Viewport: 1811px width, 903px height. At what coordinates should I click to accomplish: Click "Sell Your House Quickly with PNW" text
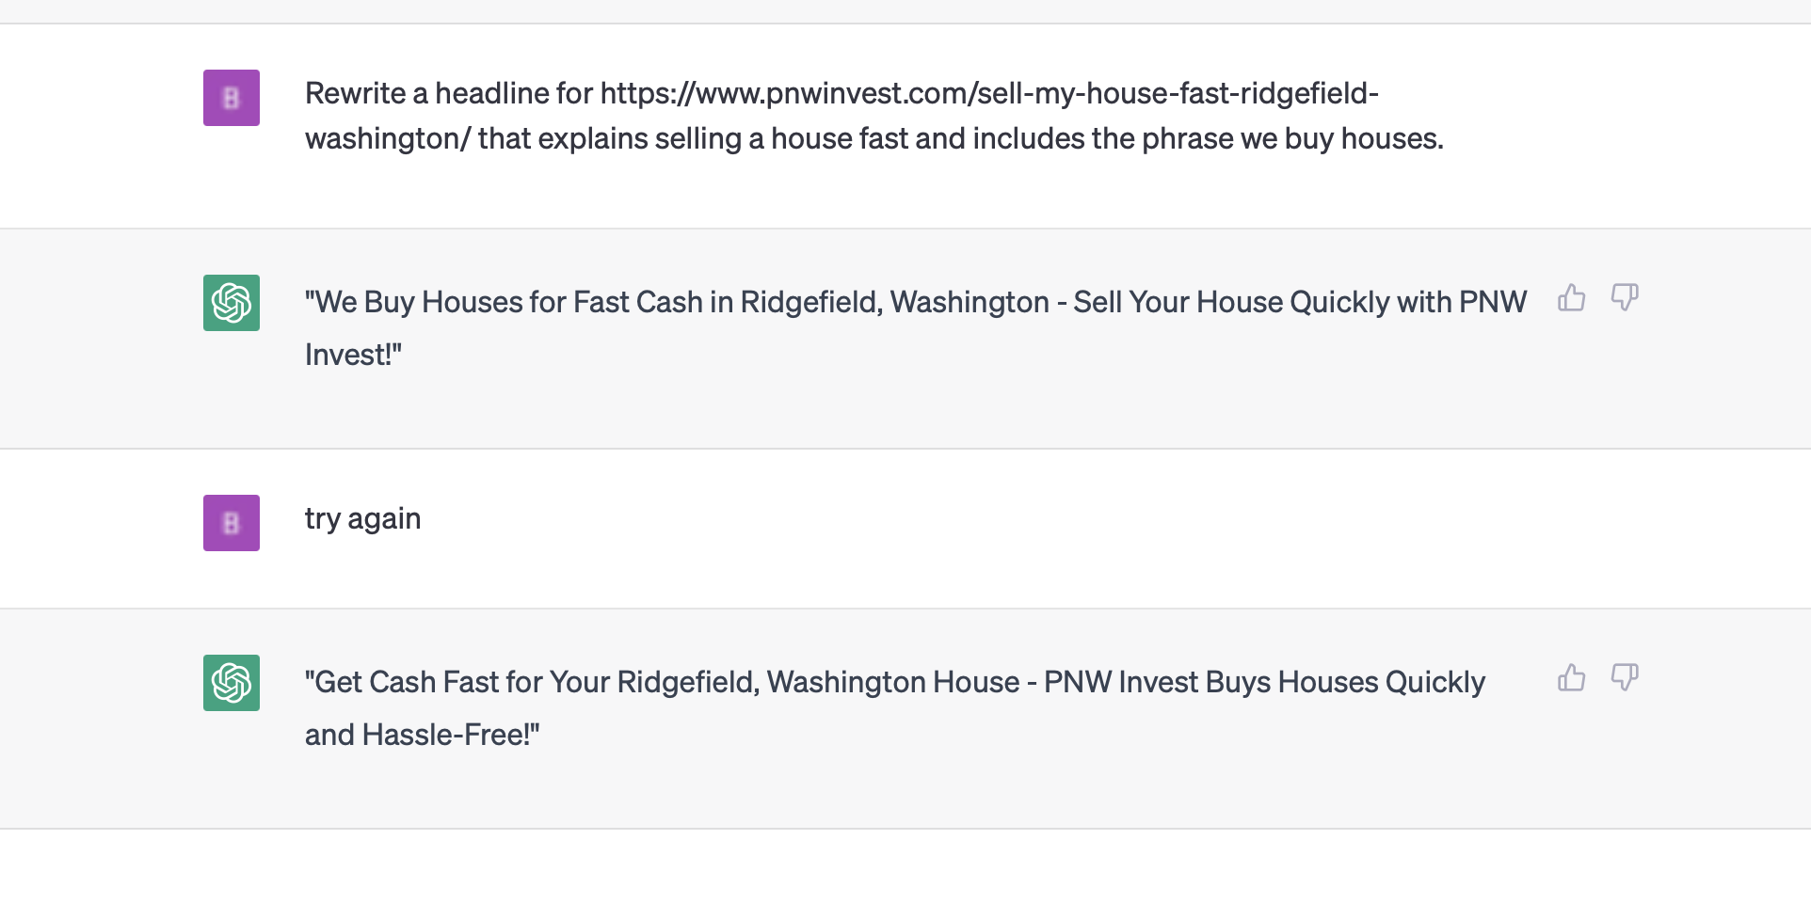[1299, 302]
